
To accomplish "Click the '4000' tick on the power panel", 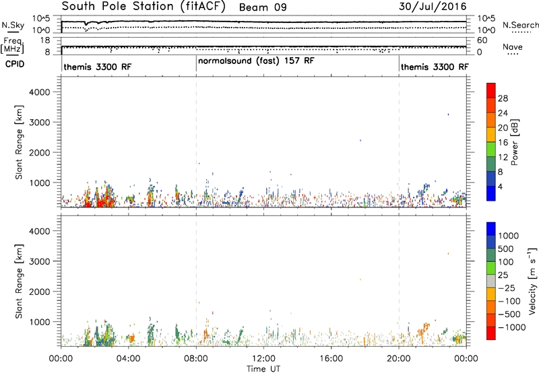I will [x=39, y=92].
